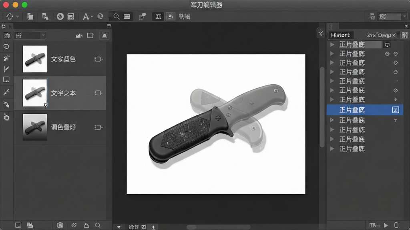The height and width of the screenshot is (230, 410).
Task: Click the printer icon at toolbar right end
Action: coord(372,17)
